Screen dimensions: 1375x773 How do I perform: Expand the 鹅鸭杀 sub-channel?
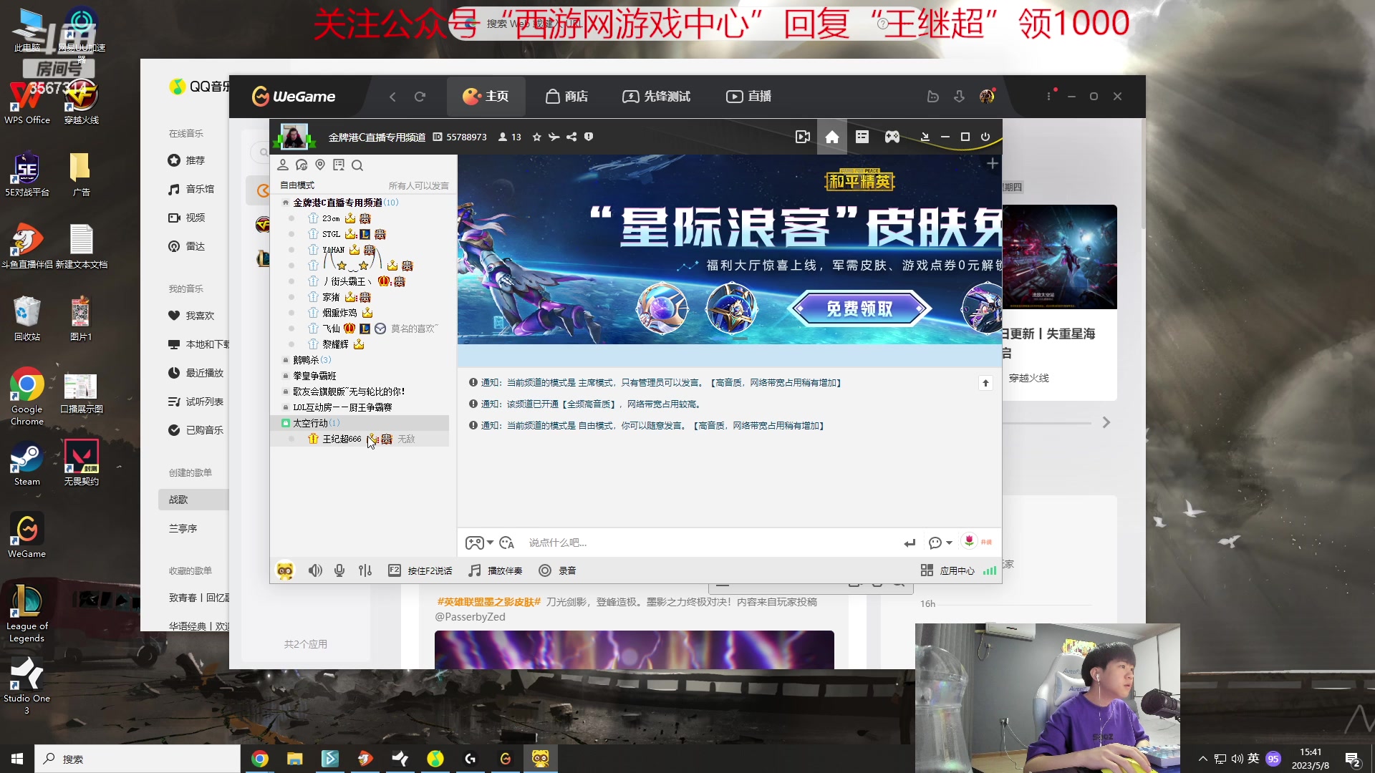point(286,360)
